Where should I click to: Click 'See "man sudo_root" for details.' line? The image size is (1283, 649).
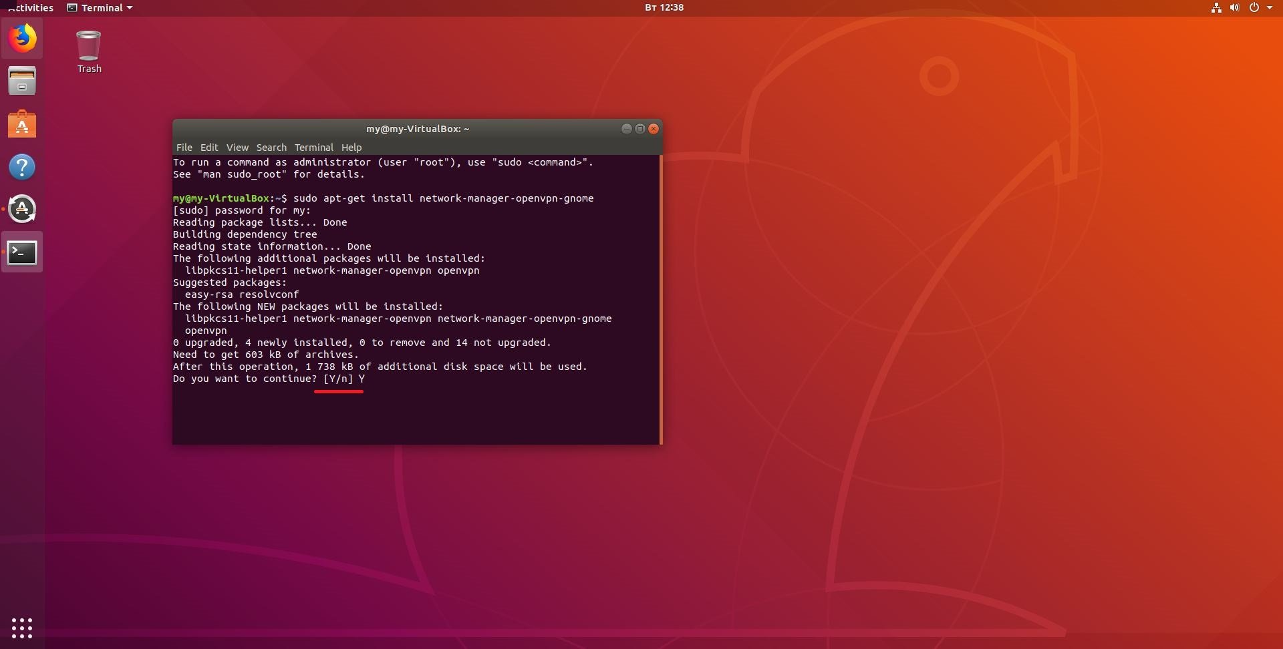tap(269, 174)
